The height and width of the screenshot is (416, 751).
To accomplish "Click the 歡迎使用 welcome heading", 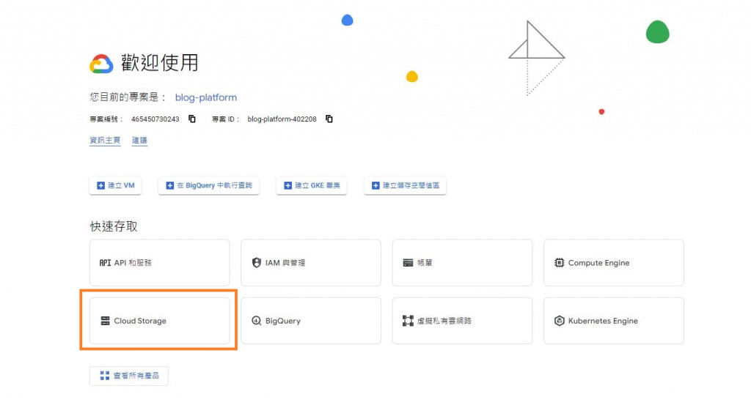I will (x=159, y=63).
